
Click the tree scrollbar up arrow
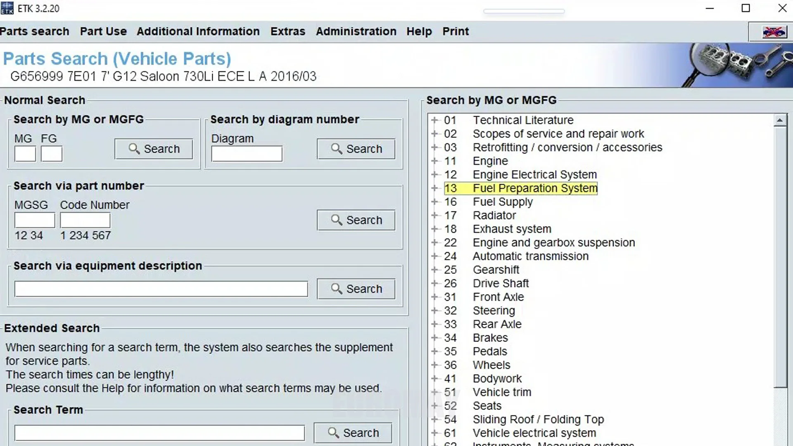pyautogui.click(x=780, y=121)
